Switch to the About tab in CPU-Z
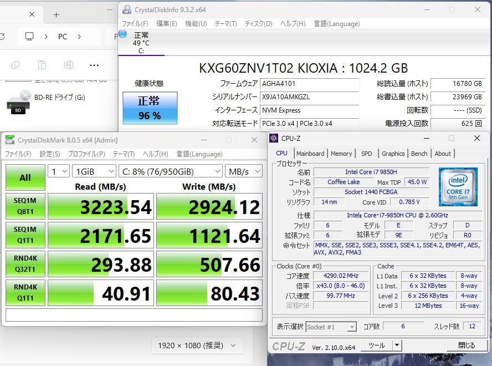 click(443, 154)
